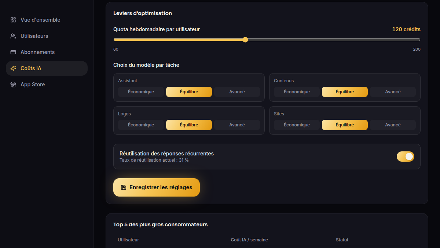Click Enregistrer les réglages button
Image resolution: width=440 pixels, height=248 pixels.
coord(157,187)
